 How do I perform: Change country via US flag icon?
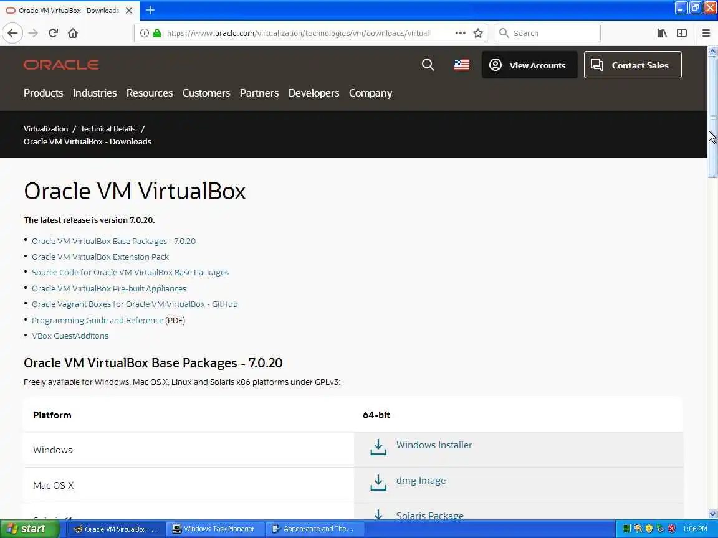click(x=462, y=65)
